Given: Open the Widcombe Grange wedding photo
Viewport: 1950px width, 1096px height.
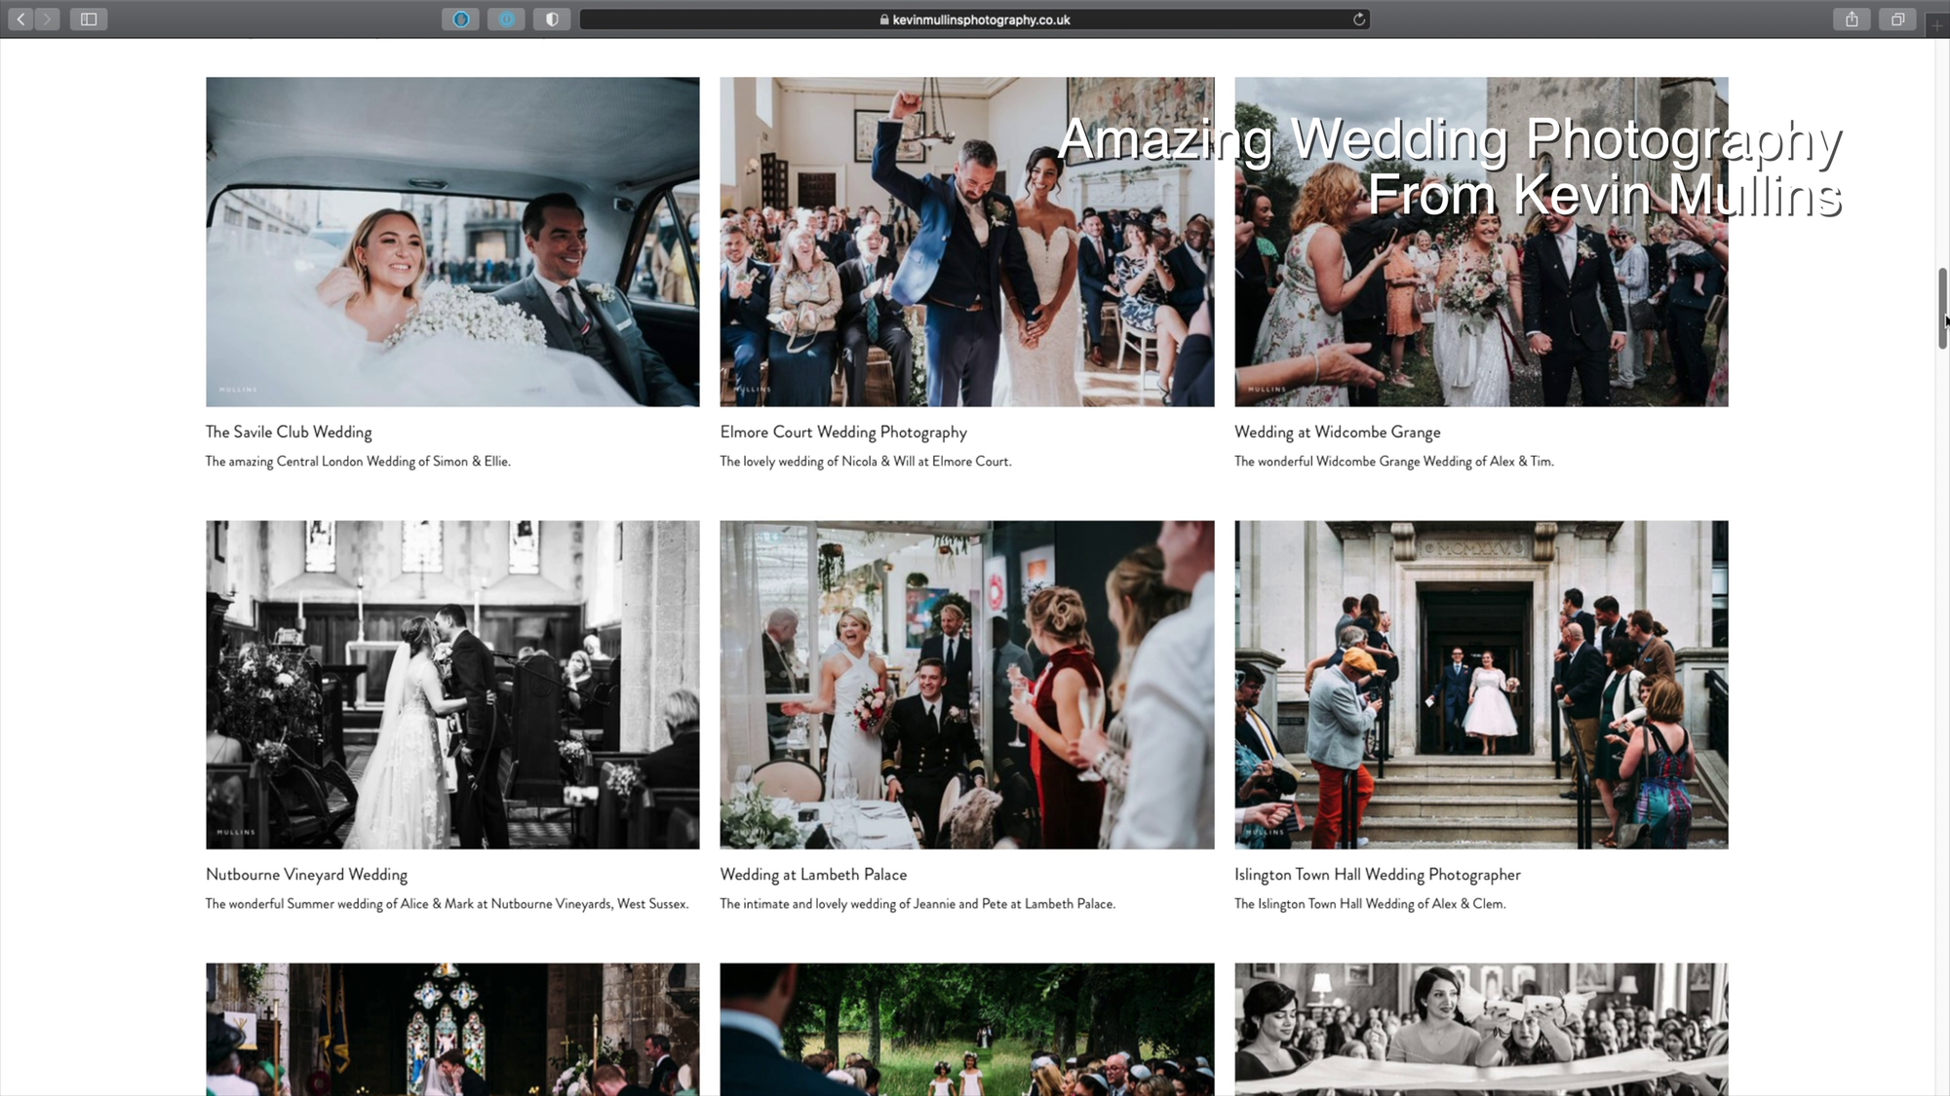Looking at the screenshot, I should point(1481,242).
